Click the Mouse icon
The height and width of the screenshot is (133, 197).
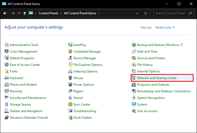click(x=70, y=78)
